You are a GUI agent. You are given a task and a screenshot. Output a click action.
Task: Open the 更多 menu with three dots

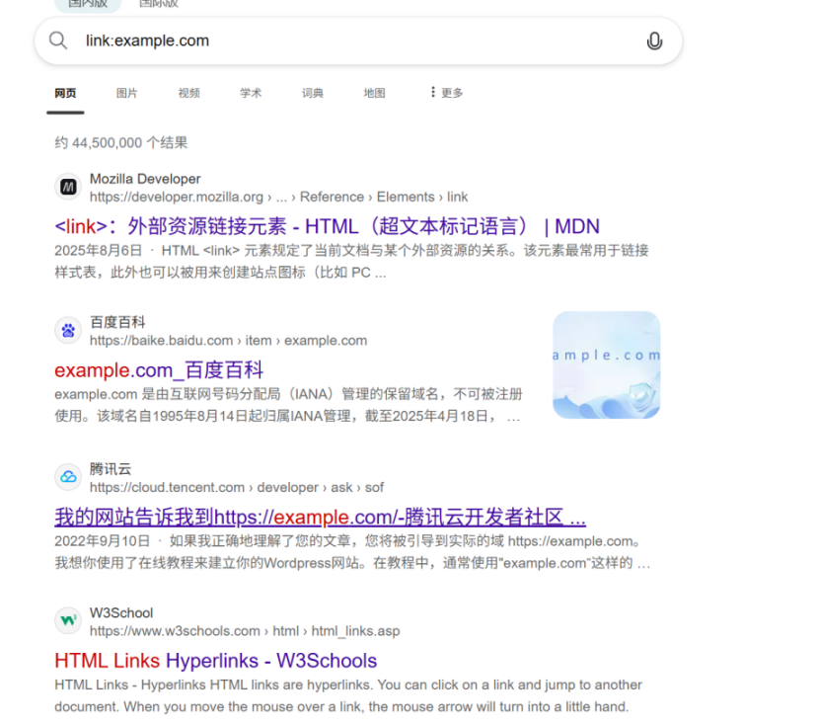click(447, 93)
